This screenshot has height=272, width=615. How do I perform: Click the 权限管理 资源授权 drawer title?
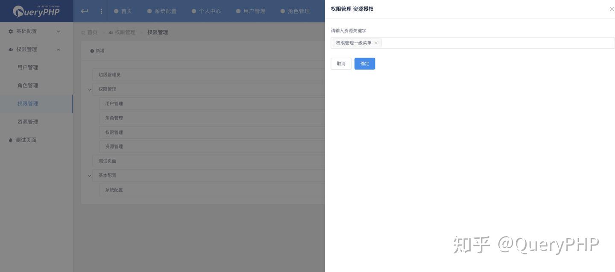(352, 9)
